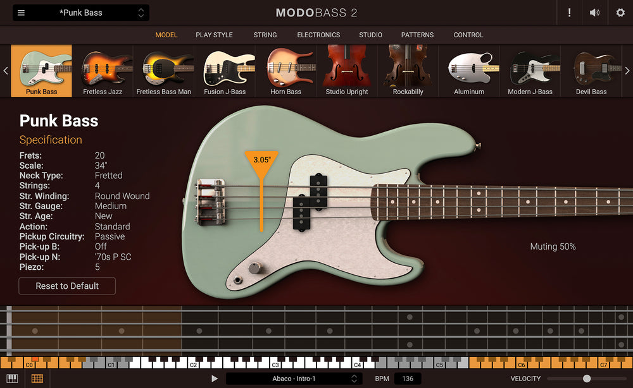Click the volume knob on bass body
This screenshot has width=633, height=388.
pyautogui.click(x=254, y=267)
